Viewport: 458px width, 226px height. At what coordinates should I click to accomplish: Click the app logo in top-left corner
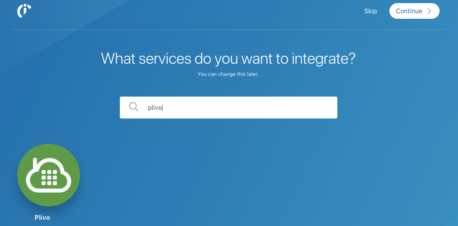(24, 11)
